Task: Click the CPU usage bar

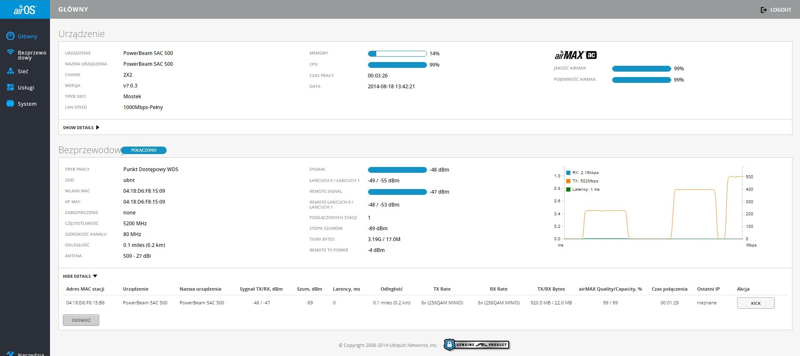Action: tap(397, 65)
